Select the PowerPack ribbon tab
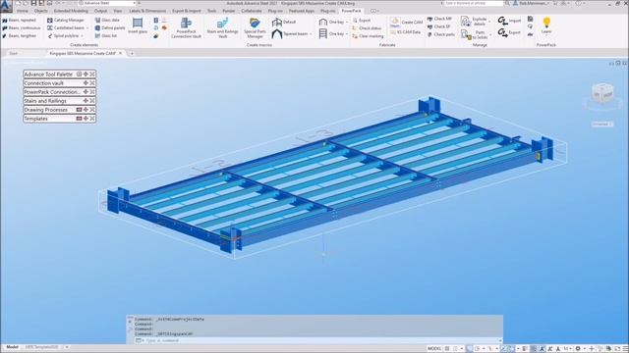 pyautogui.click(x=352, y=11)
